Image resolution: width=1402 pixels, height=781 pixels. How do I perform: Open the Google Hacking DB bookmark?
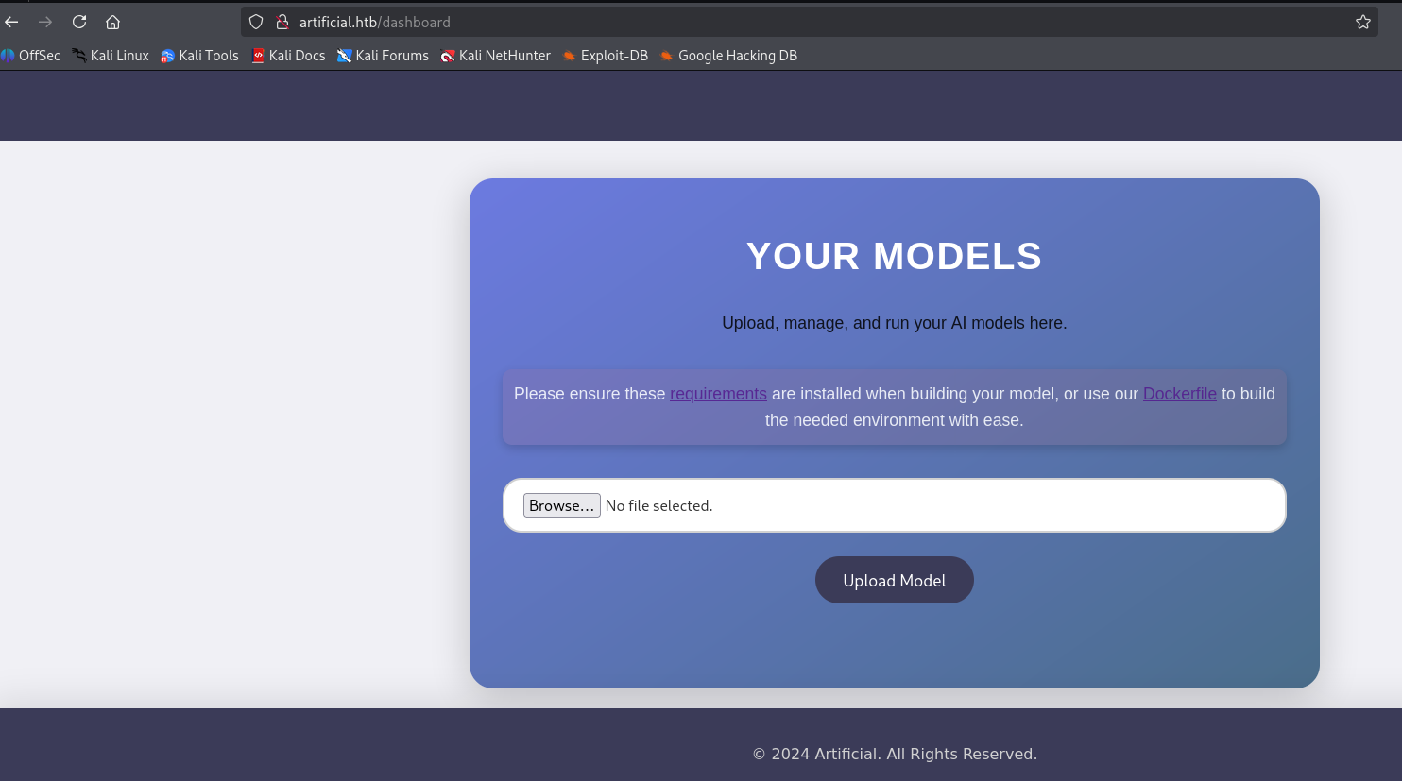(x=728, y=56)
